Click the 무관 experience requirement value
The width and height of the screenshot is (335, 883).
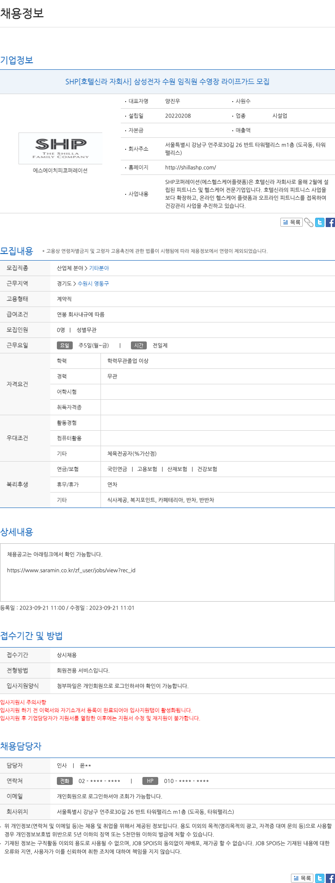(x=112, y=376)
